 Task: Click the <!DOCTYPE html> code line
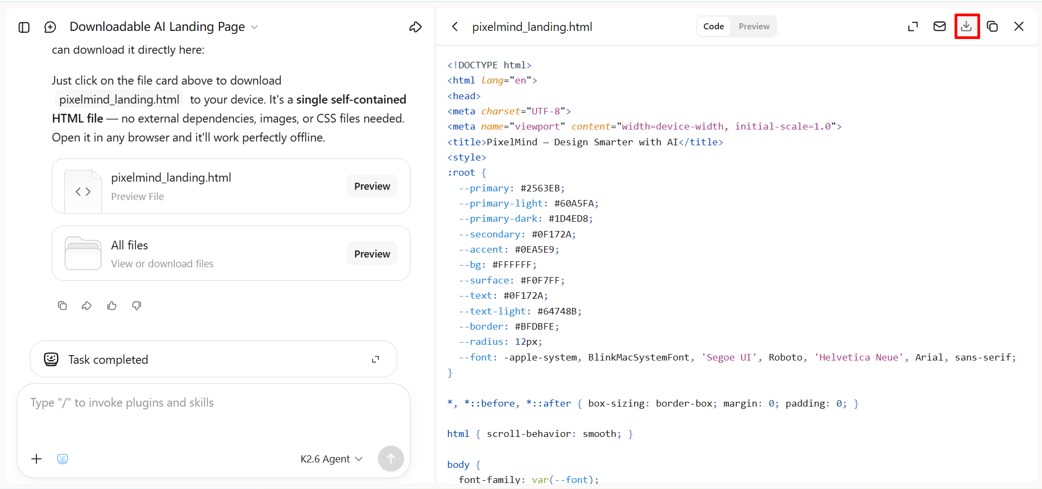489,65
